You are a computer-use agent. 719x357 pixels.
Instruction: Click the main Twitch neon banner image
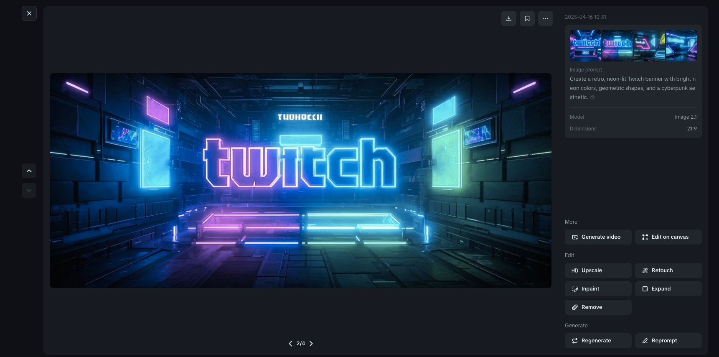pyautogui.click(x=301, y=181)
